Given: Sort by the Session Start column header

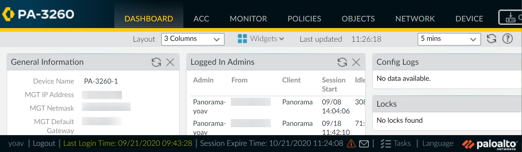Looking at the screenshot, I should coord(334,84).
